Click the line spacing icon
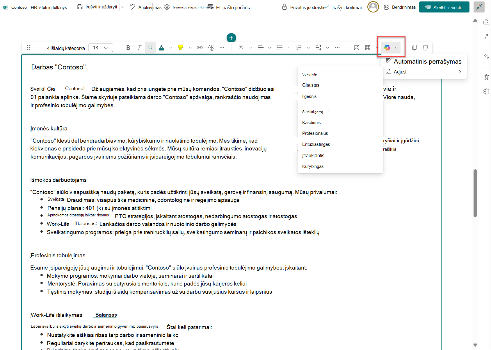This screenshot has height=350, width=491. [319, 48]
